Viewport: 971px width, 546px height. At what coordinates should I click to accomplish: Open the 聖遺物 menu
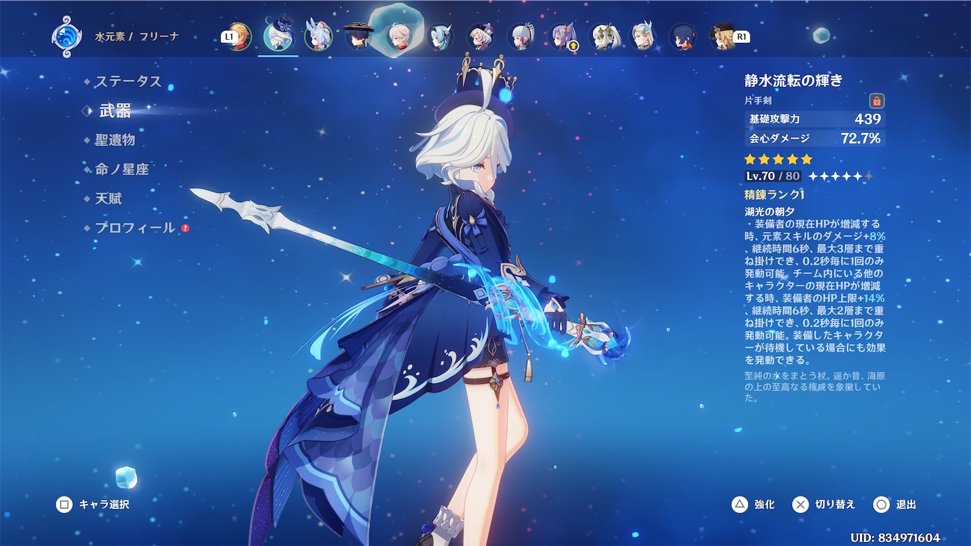pyautogui.click(x=115, y=140)
